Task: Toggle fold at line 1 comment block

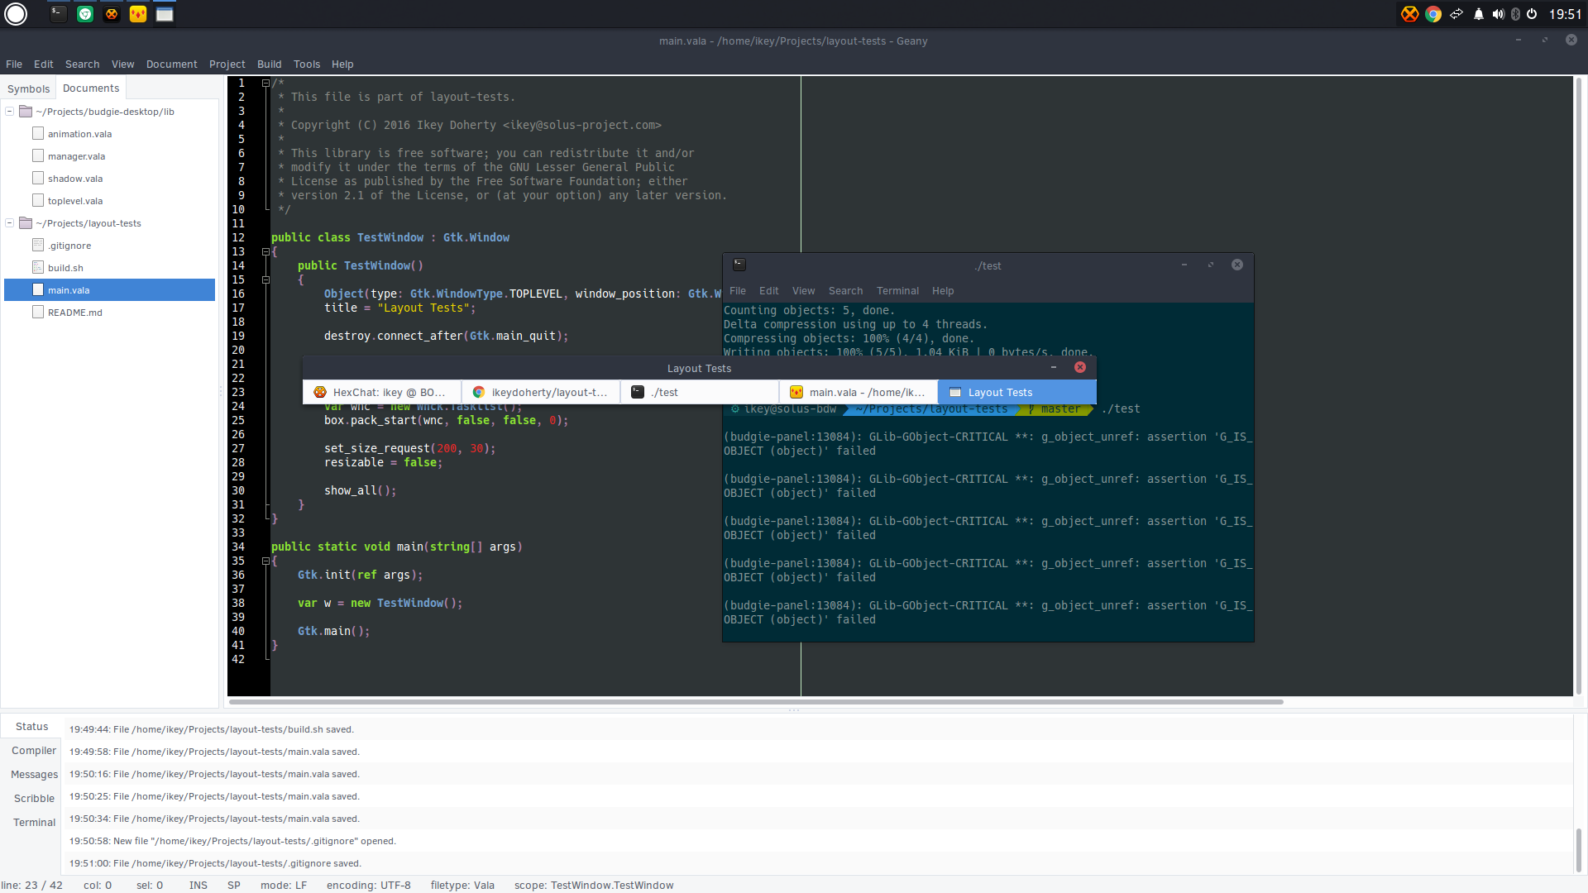Action: pos(265,83)
